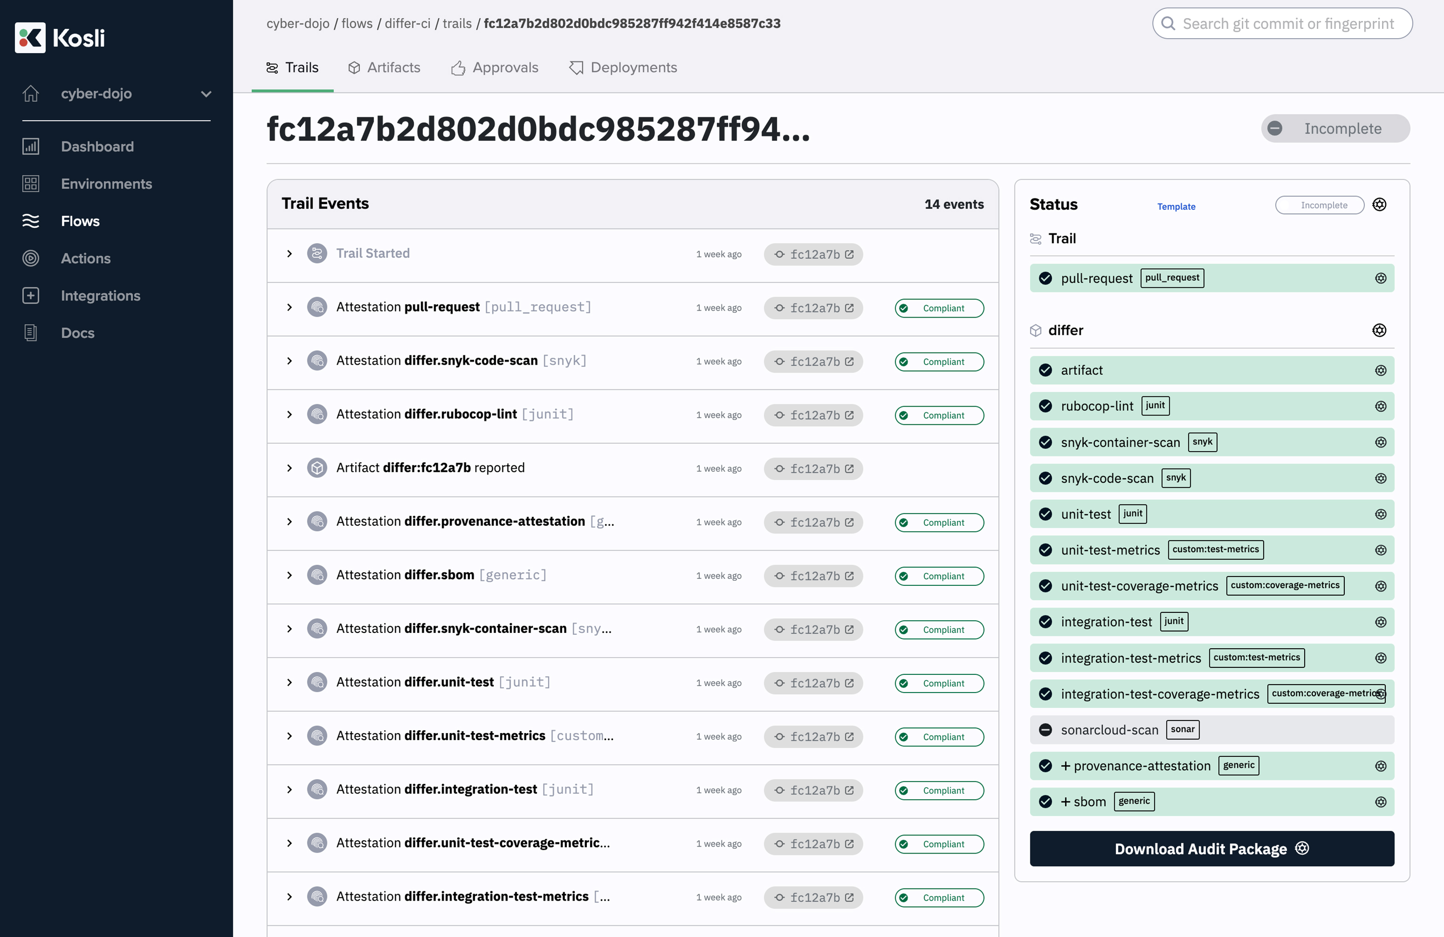This screenshot has width=1444, height=937.
Task: Select the integration-test-coverage-metrics status row
Action: [x=1212, y=694]
